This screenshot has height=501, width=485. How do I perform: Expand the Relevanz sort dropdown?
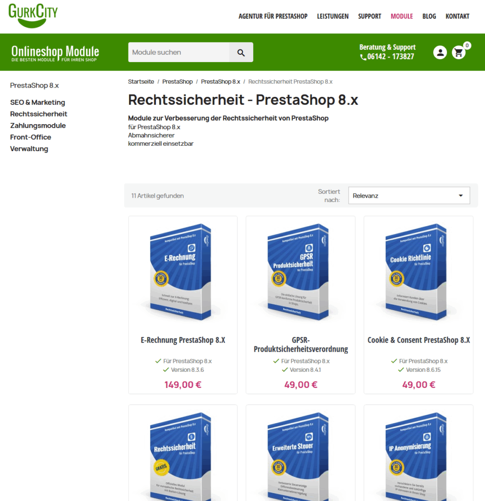(409, 196)
